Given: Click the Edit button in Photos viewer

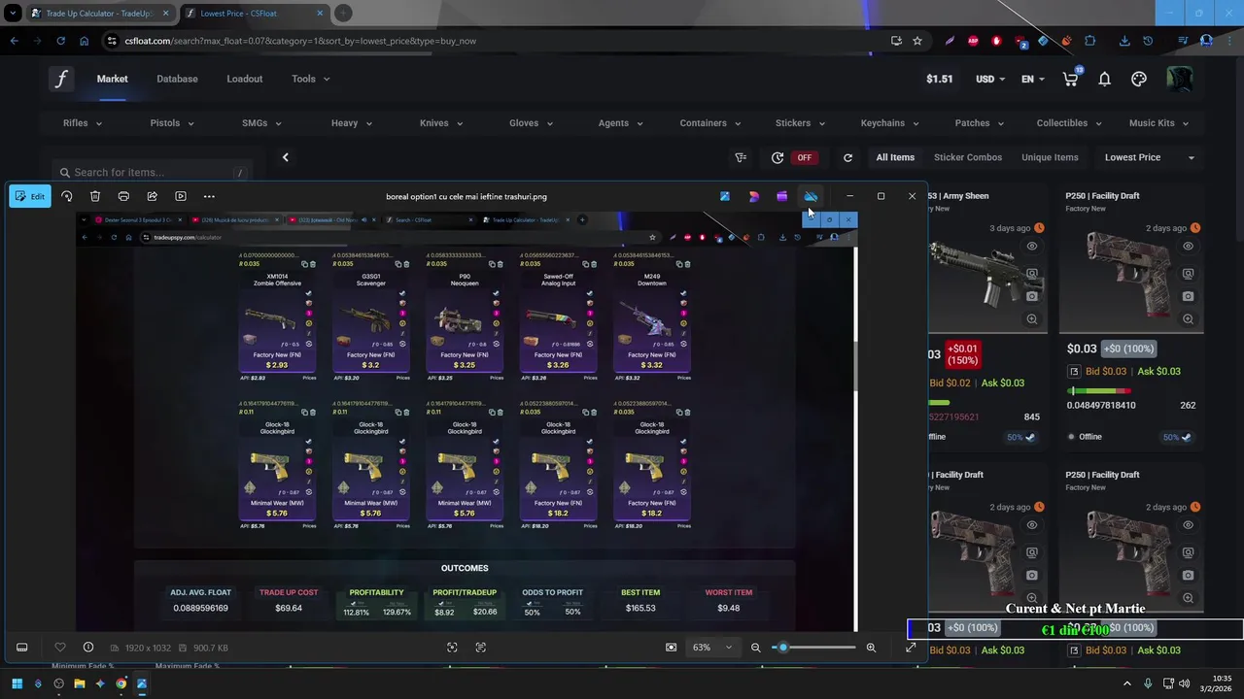Looking at the screenshot, I should coord(29,196).
